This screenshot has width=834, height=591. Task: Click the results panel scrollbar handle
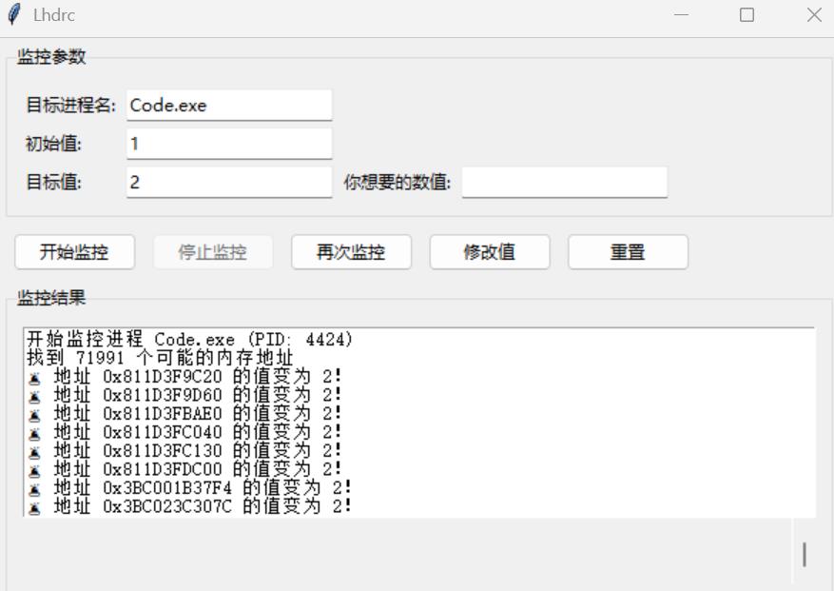pyautogui.click(x=805, y=554)
